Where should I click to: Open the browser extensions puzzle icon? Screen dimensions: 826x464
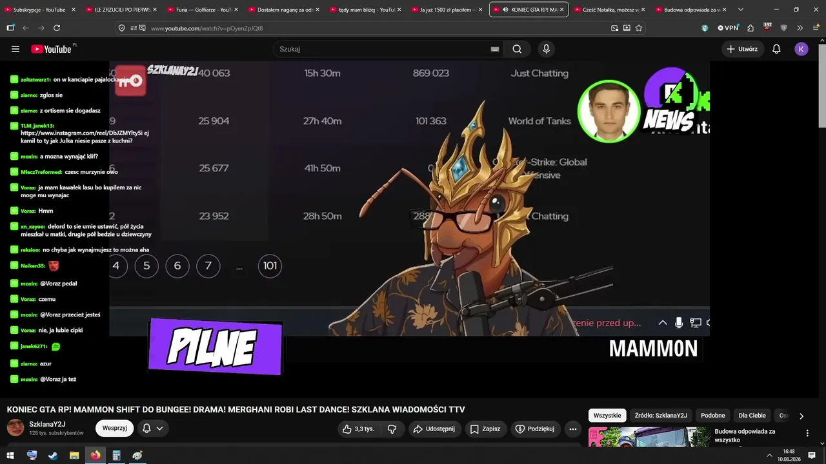pos(750,28)
